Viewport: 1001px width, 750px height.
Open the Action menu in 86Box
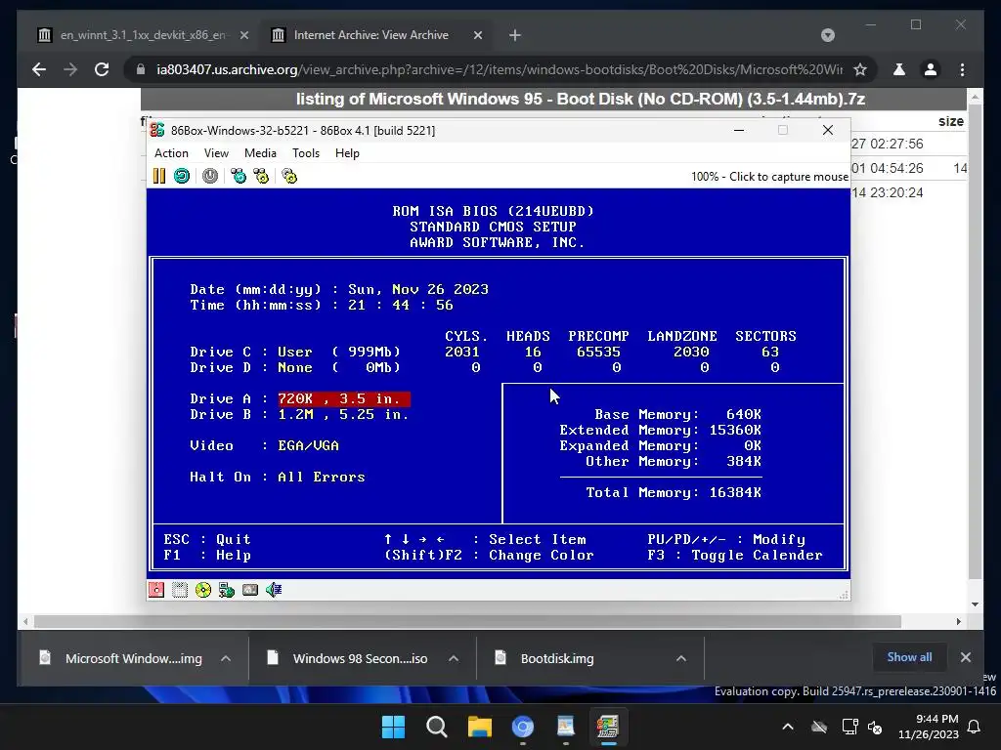point(171,153)
